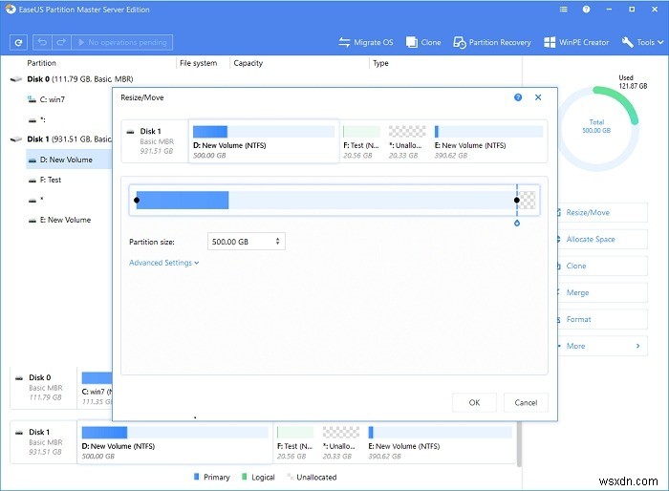Click the Type column header
This screenshot has height=491, width=669.
pyautogui.click(x=380, y=63)
